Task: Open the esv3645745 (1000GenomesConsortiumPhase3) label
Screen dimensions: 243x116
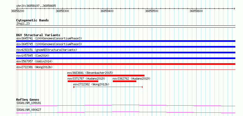Action: tap(49, 44)
